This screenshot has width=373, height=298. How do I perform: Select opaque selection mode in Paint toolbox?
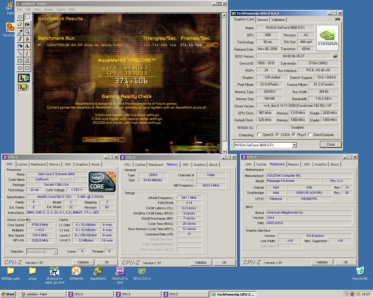[x=24, y=78]
